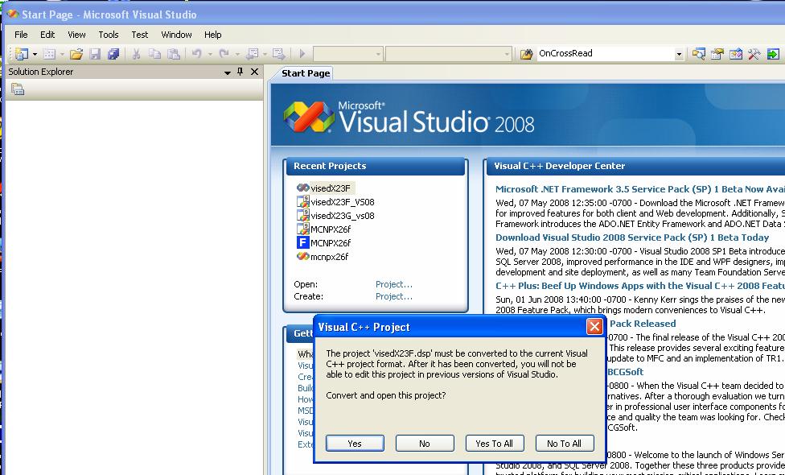Open the empty Solution Configurations combo box
This screenshot has height=475, width=785.
coord(348,54)
